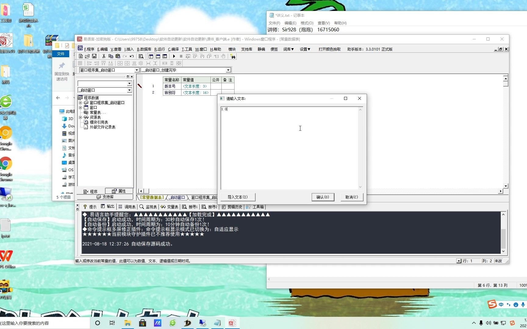Click the volume speaker tray icon
This screenshot has width=527, height=329.
489,323
